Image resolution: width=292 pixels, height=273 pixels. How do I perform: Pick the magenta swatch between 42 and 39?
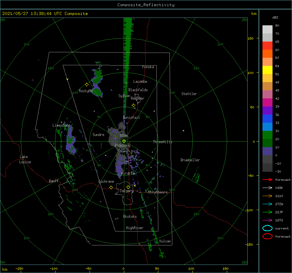coord(267,103)
